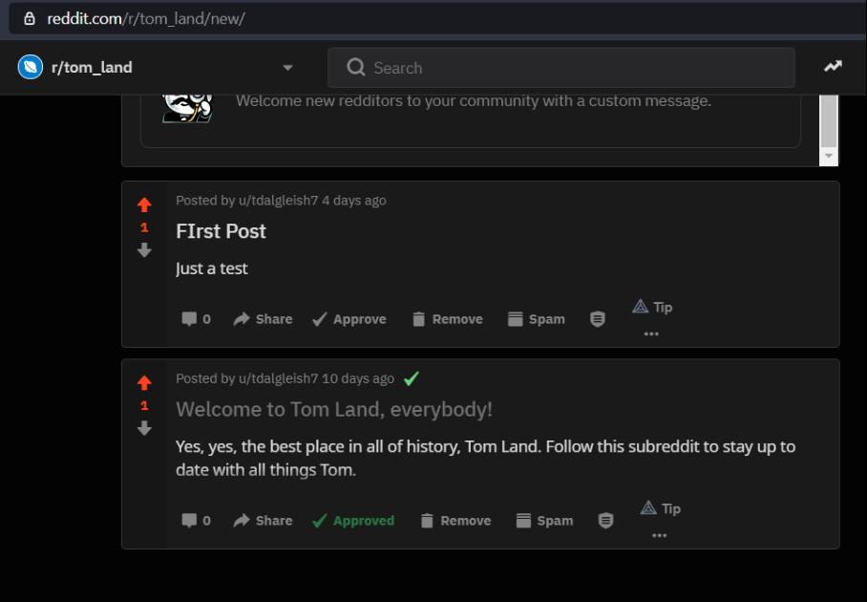
Task: Open the "Welcome to Tom Land, everybody!" title link
Action: point(334,409)
